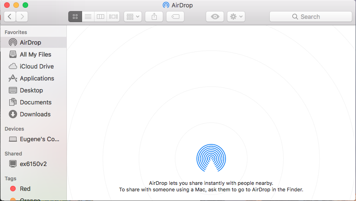Click the Documents page icon
This screenshot has width=356, height=201.
coord(13,102)
